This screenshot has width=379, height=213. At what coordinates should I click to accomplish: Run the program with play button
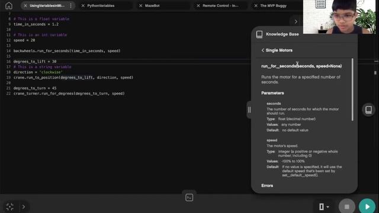(x=367, y=206)
